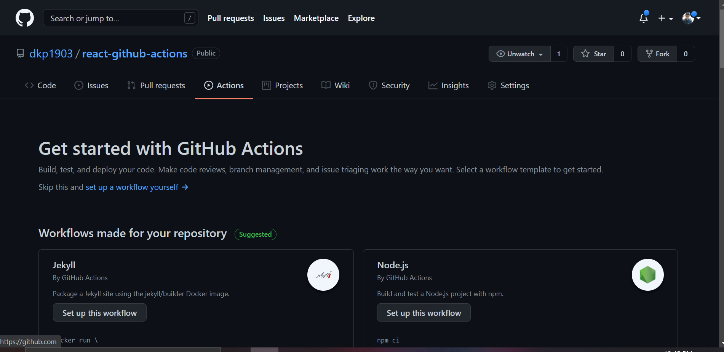Click the Settings tab gear icon
The height and width of the screenshot is (352, 724).
492,85
